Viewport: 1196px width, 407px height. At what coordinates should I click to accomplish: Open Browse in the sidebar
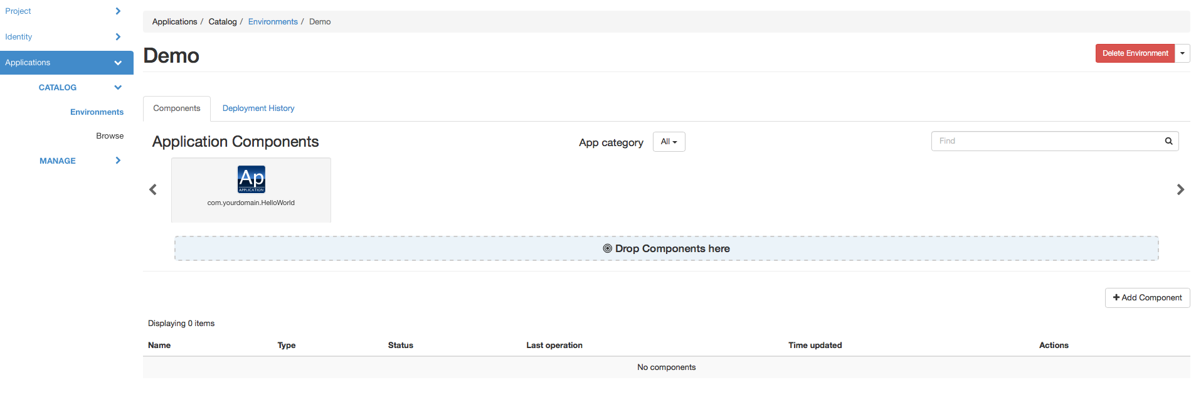click(110, 136)
